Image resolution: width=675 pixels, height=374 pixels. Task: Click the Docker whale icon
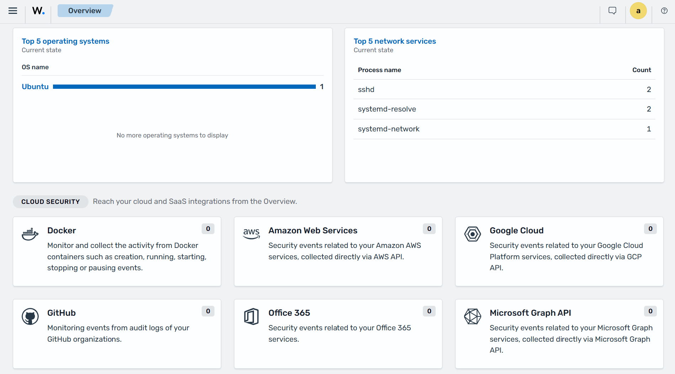pos(30,234)
